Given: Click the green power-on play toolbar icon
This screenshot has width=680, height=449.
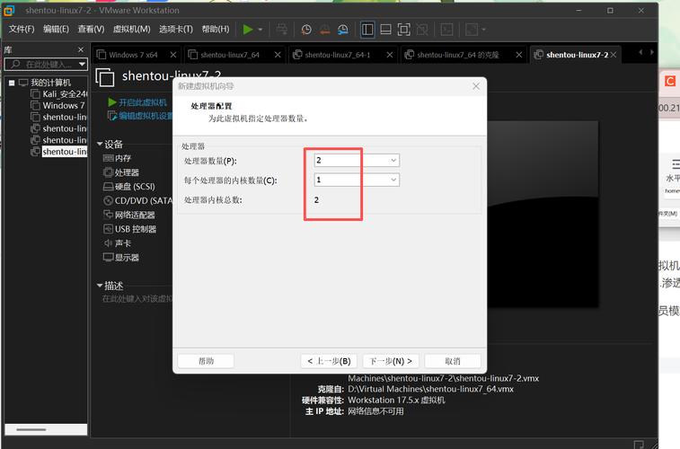Looking at the screenshot, I should pos(248,30).
